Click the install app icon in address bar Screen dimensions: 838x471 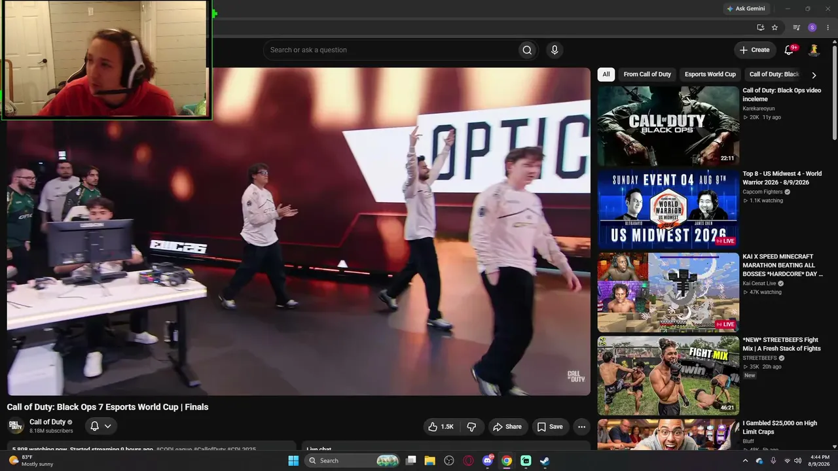tap(760, 27)
